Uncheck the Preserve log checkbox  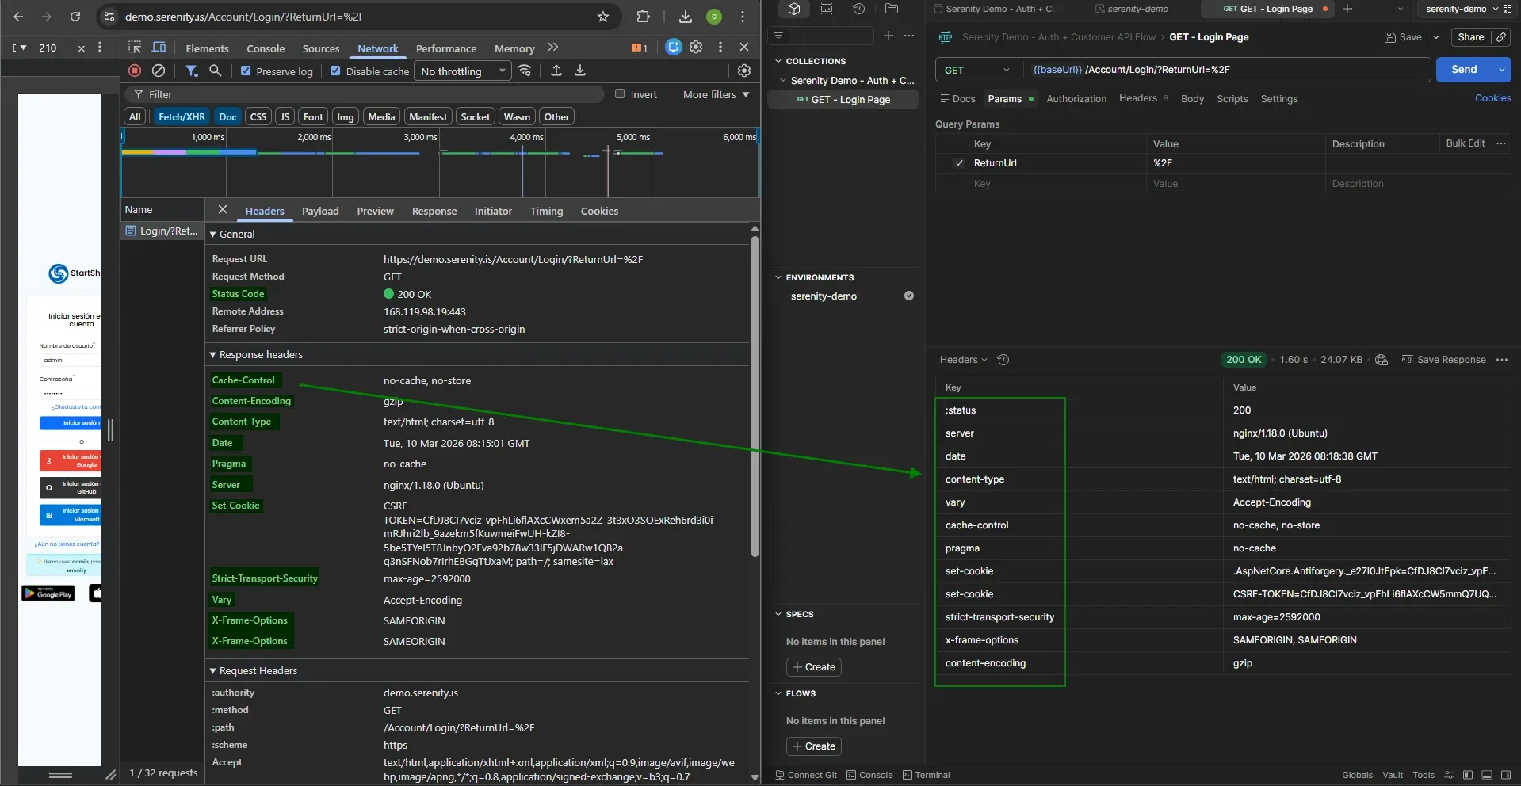click(246, 71)
